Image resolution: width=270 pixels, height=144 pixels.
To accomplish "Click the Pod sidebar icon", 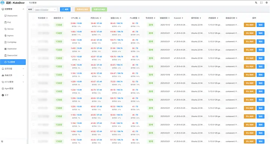I will tap(5, 22).
